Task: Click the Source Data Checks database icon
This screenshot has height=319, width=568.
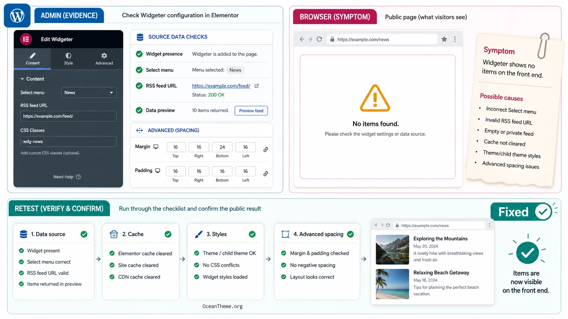Action: [140, 37]
